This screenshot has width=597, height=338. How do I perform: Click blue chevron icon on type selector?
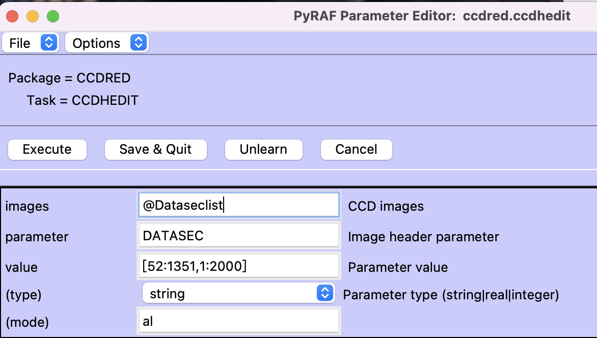(324, 293)
